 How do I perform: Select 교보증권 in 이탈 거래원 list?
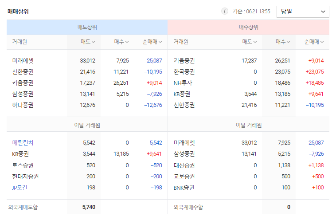pyautogui.click(x=184, y=177)
